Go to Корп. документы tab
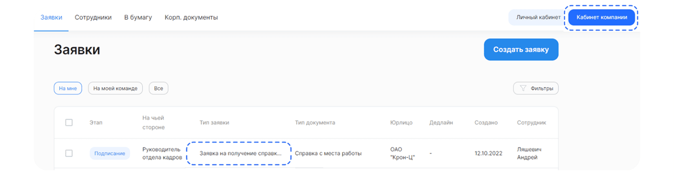674x182 pixels. 191,17
